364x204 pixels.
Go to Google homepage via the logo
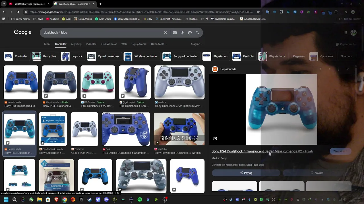pyautogui.click(x=22, y=32)
